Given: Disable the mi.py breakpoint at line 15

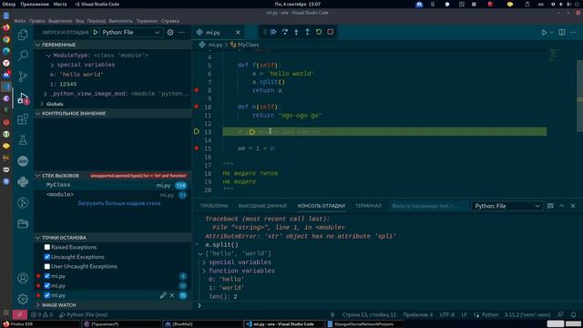Looking at the screenshot, I should pyautogui.click(x=47, y=295).
